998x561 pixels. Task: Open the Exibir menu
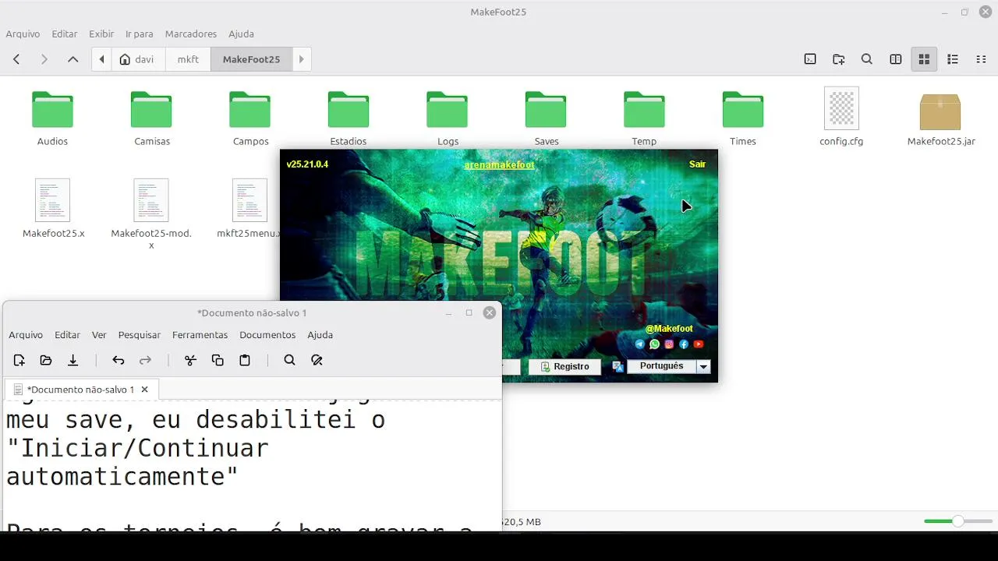coord(101,34)
